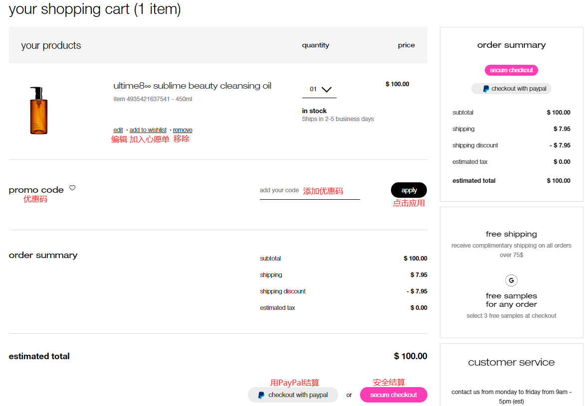Open the ultime8 sublime beauty cleansing oil title
The image size is (585, 406).
point(192,86)
